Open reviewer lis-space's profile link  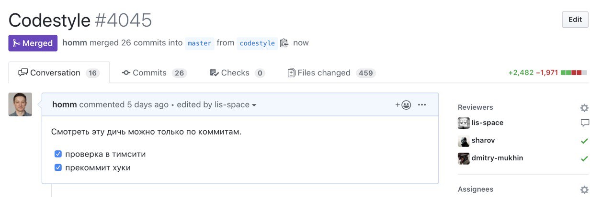[x=487, y=123]
